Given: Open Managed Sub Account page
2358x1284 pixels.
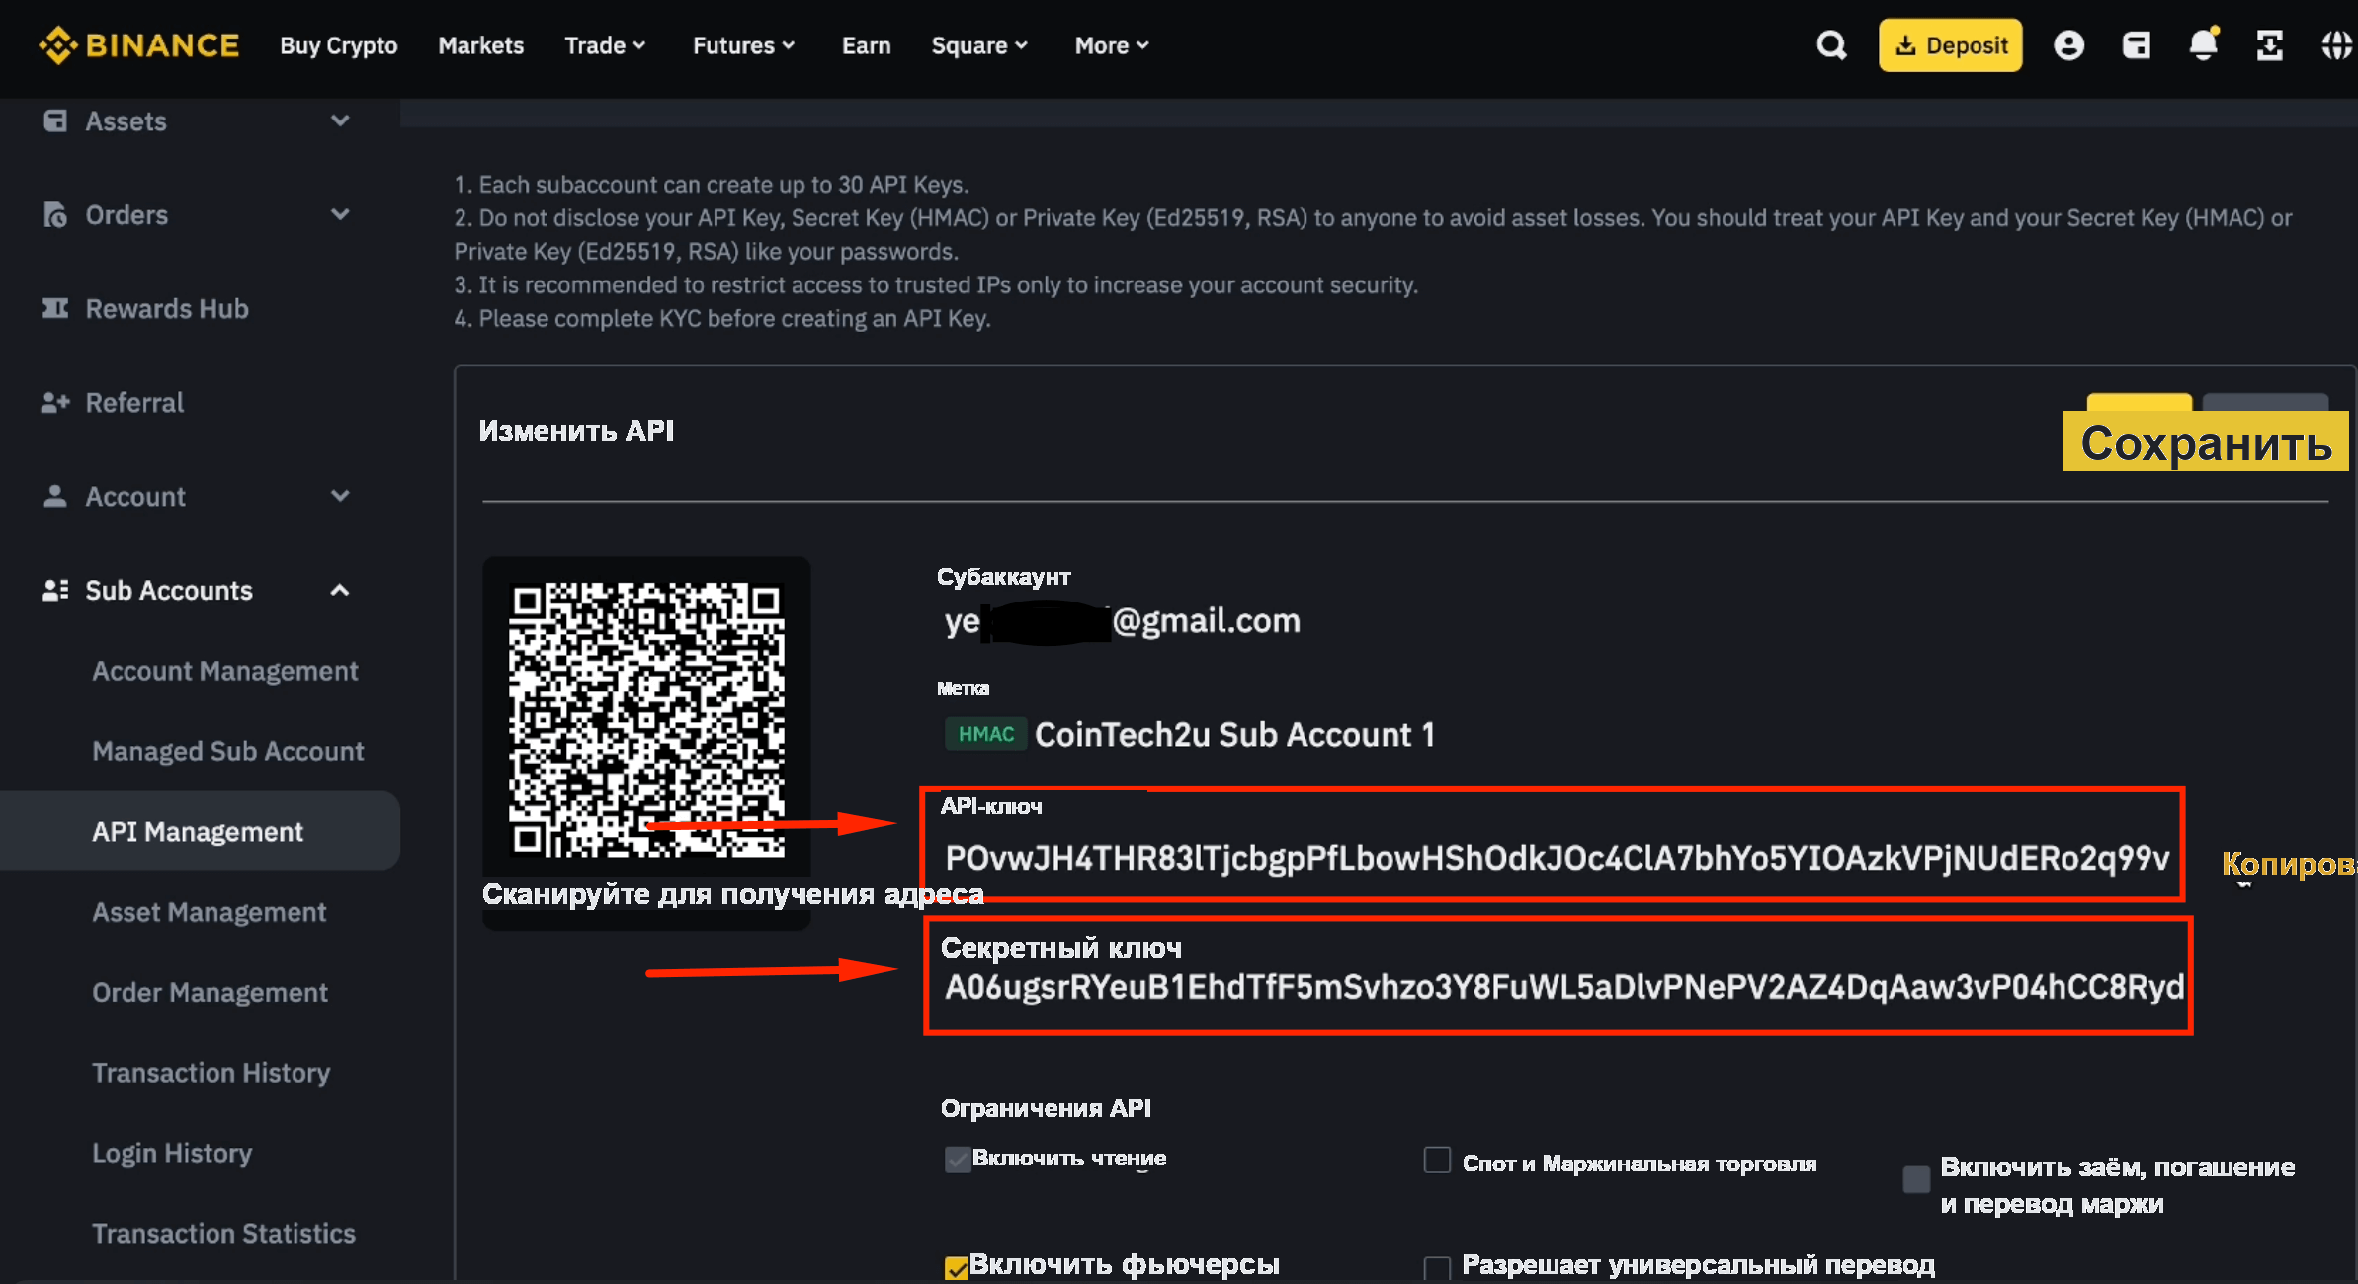Looking at the screenshot, I should point(228,751).
